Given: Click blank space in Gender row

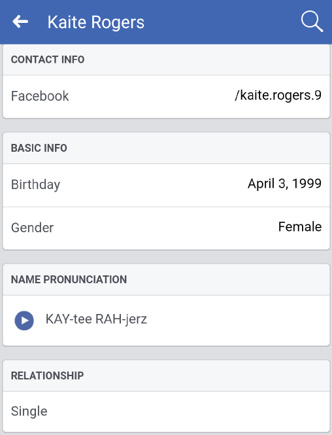Looking at the screenshot, I should pyautogui.click(x=166, y=228).
